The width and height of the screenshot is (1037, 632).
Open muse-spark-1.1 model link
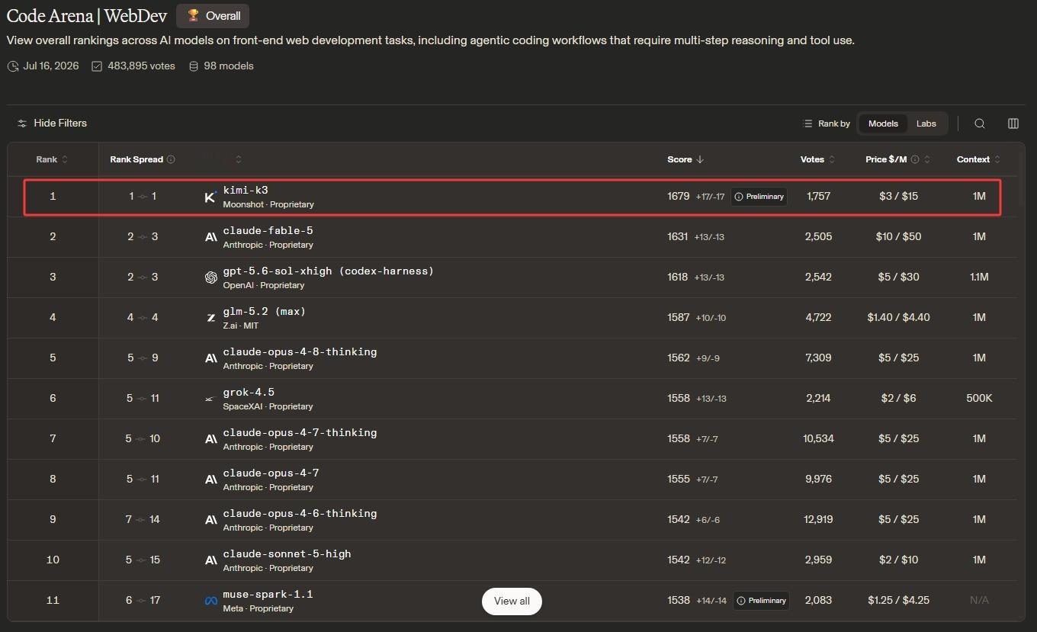coord(268,594)
